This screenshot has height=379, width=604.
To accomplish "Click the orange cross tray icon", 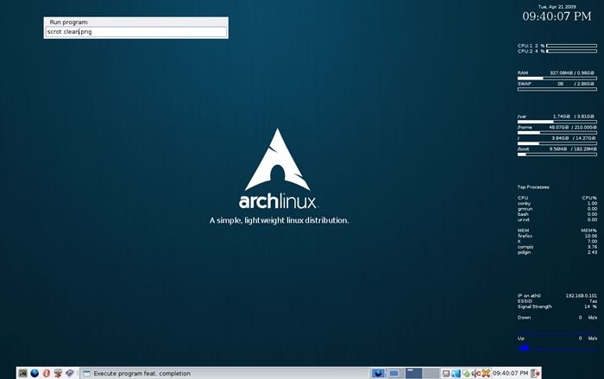I will tap(486, 373).
